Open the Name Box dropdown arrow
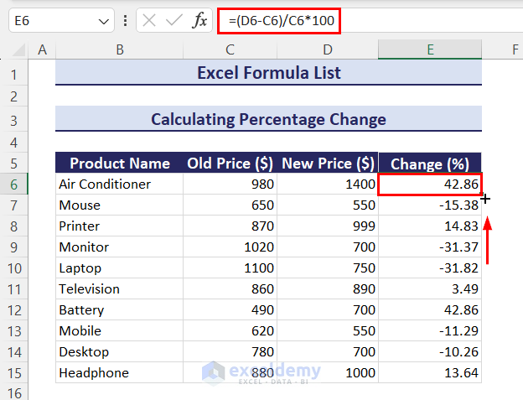The image size is (523, 400). point(104,21)
